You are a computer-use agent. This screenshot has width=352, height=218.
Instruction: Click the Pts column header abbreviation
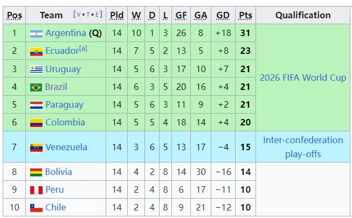coord(245,15)
